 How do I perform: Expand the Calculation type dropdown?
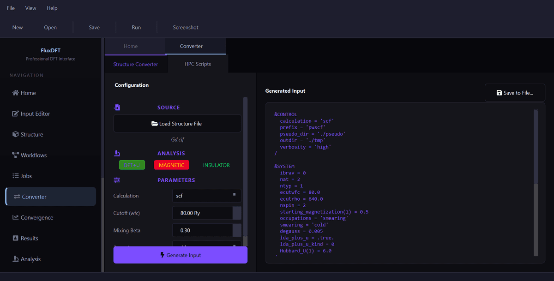pos(207,196)
